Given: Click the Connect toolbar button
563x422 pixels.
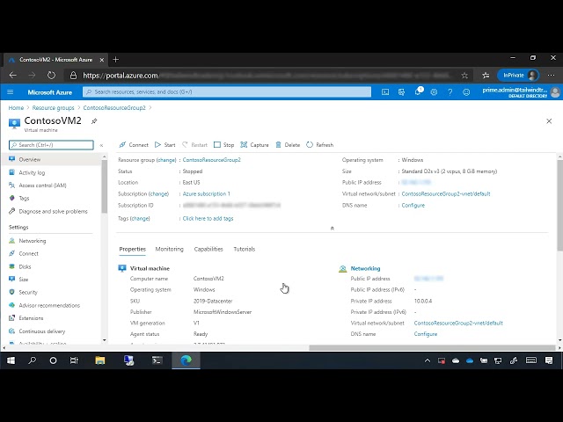Looking at the screenshot, I should pos(134,145).
